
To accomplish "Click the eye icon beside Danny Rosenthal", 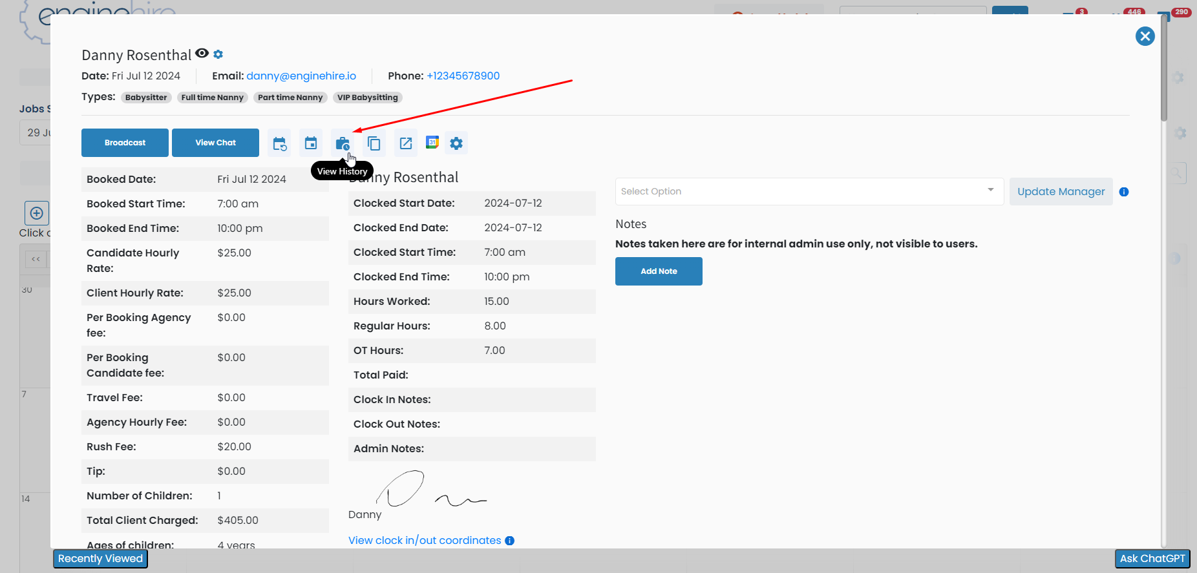I will click(x=202, y=54).
